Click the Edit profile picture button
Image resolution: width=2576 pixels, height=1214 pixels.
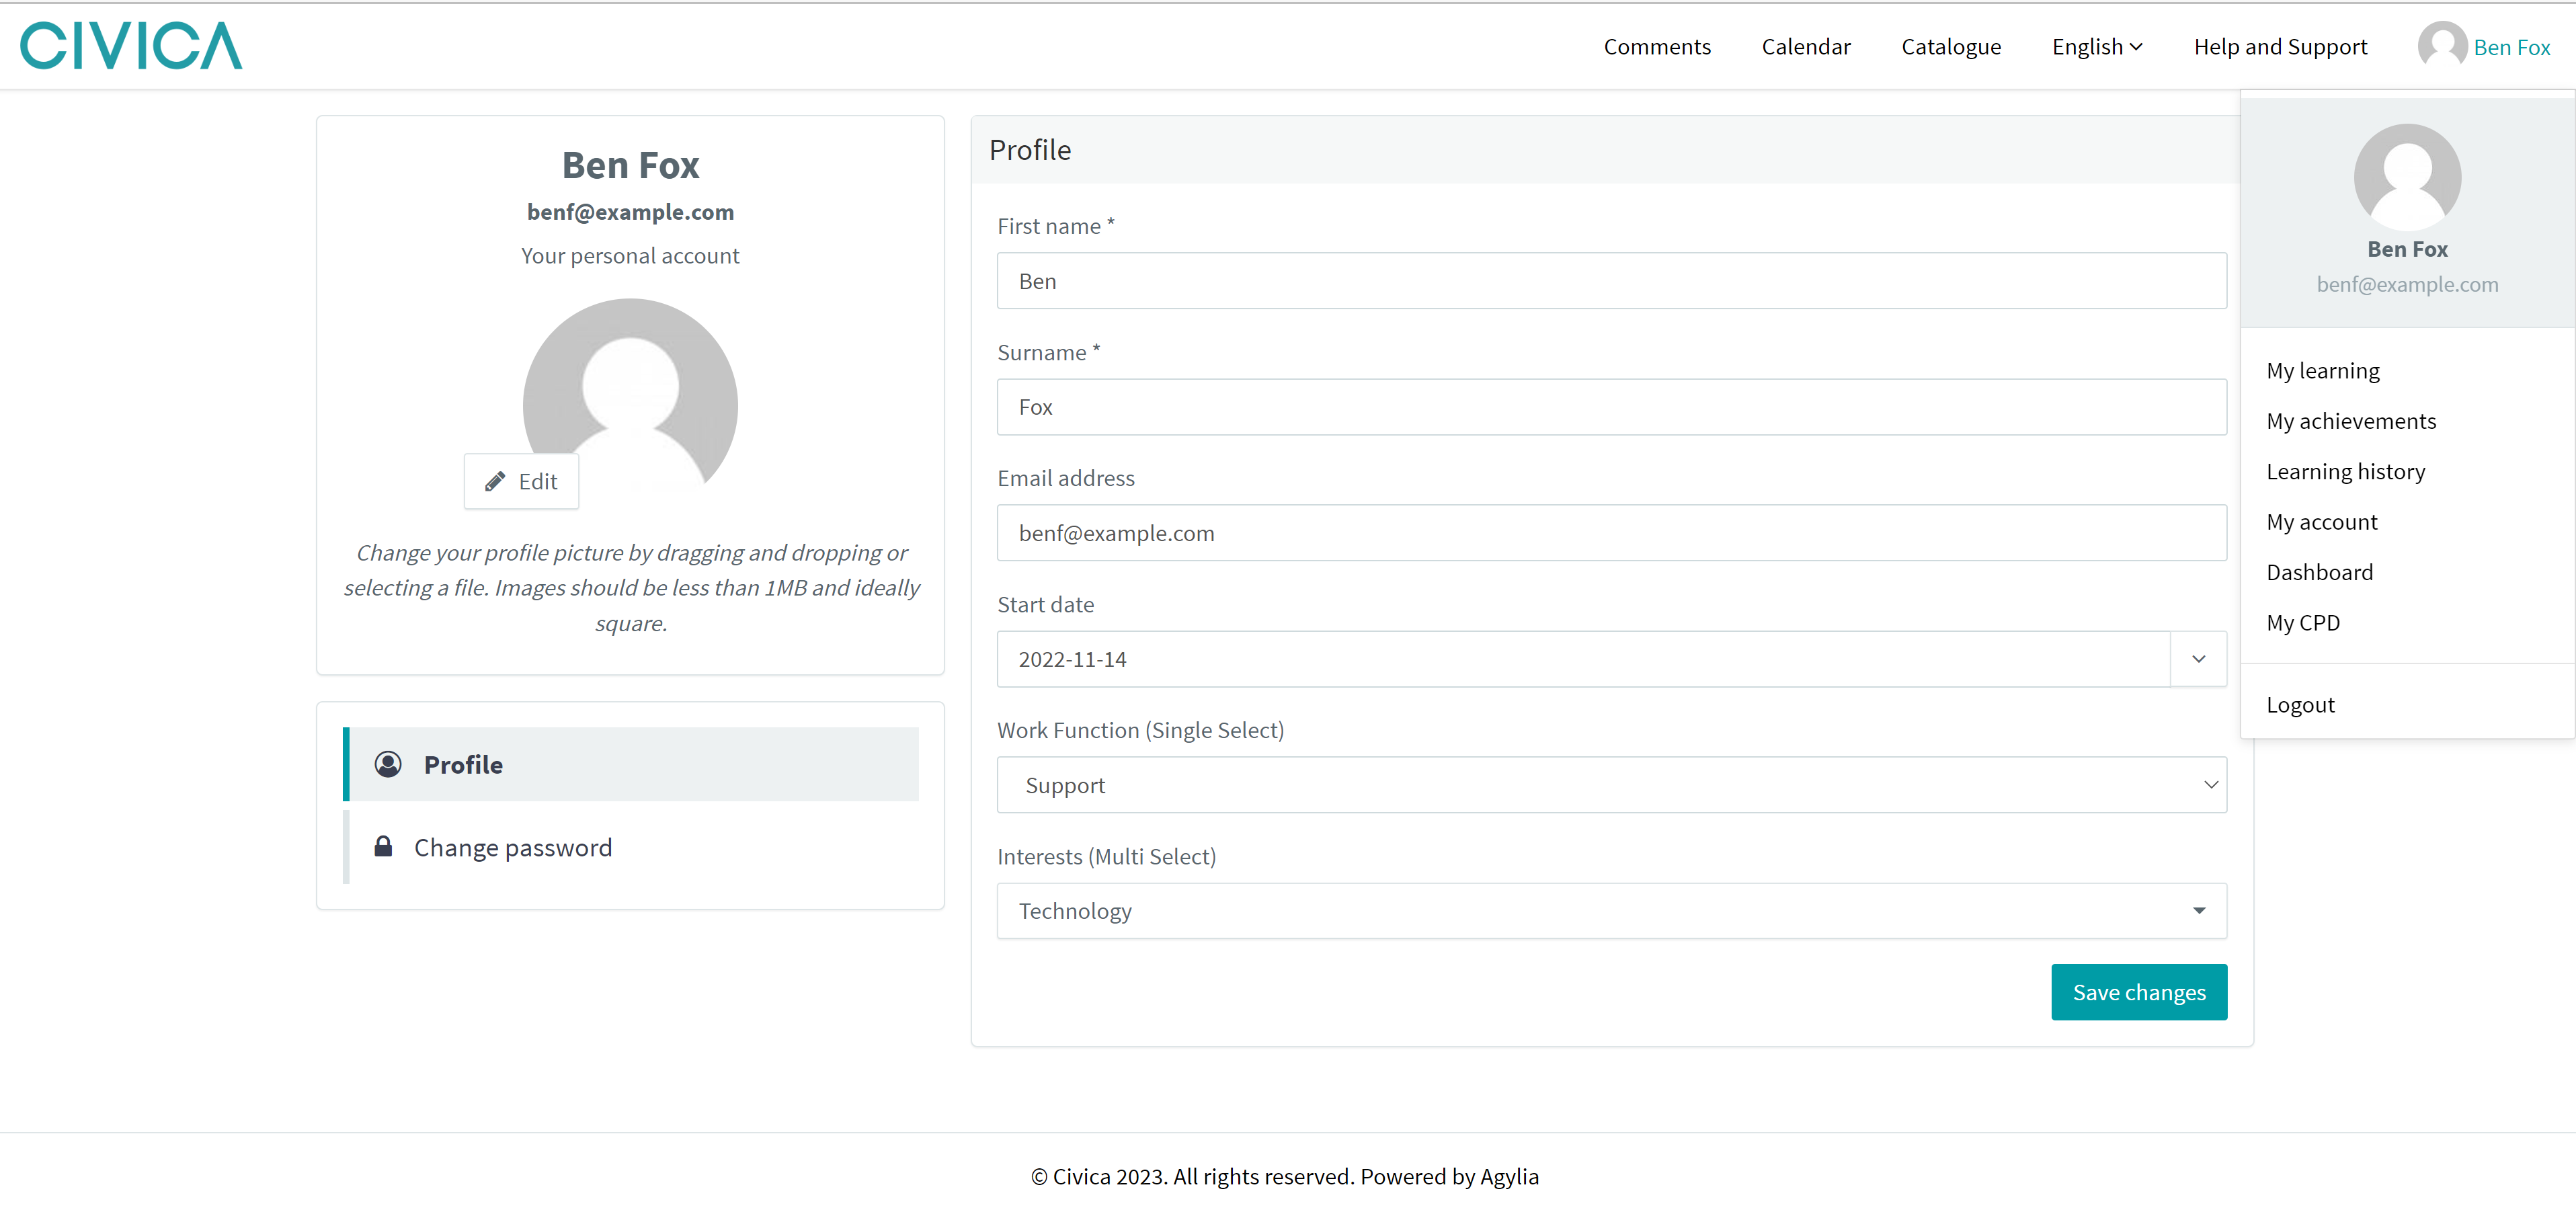click(521, 482)
